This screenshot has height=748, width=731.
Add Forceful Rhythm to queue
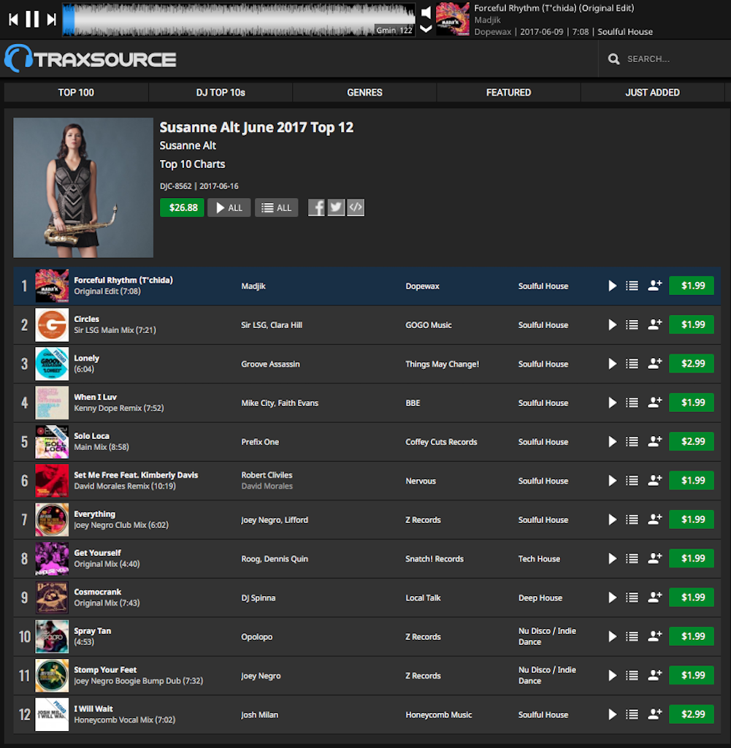(x=632, y=286)
